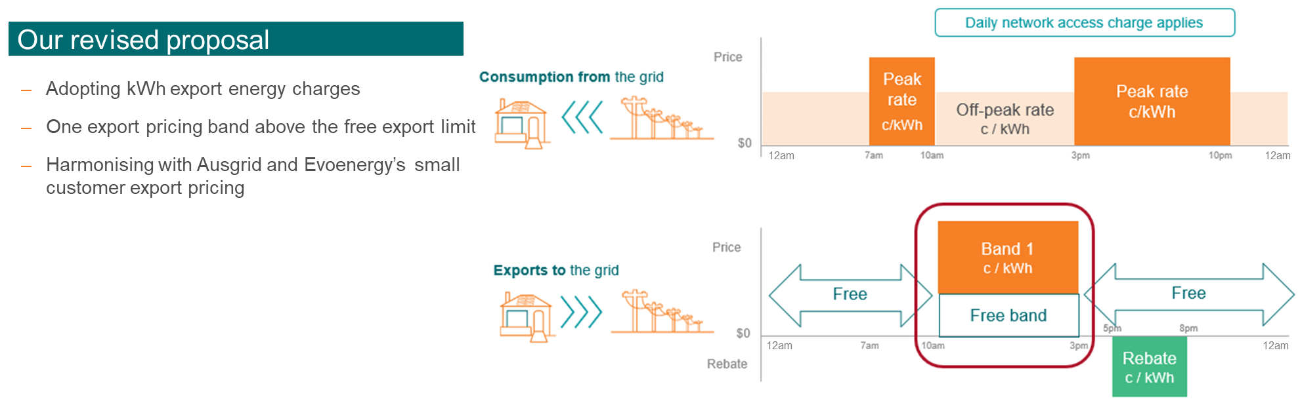Click the Adopting kWh export energy charges bullet
This screenshot has height=399, width=1298.
click(203, 89)
